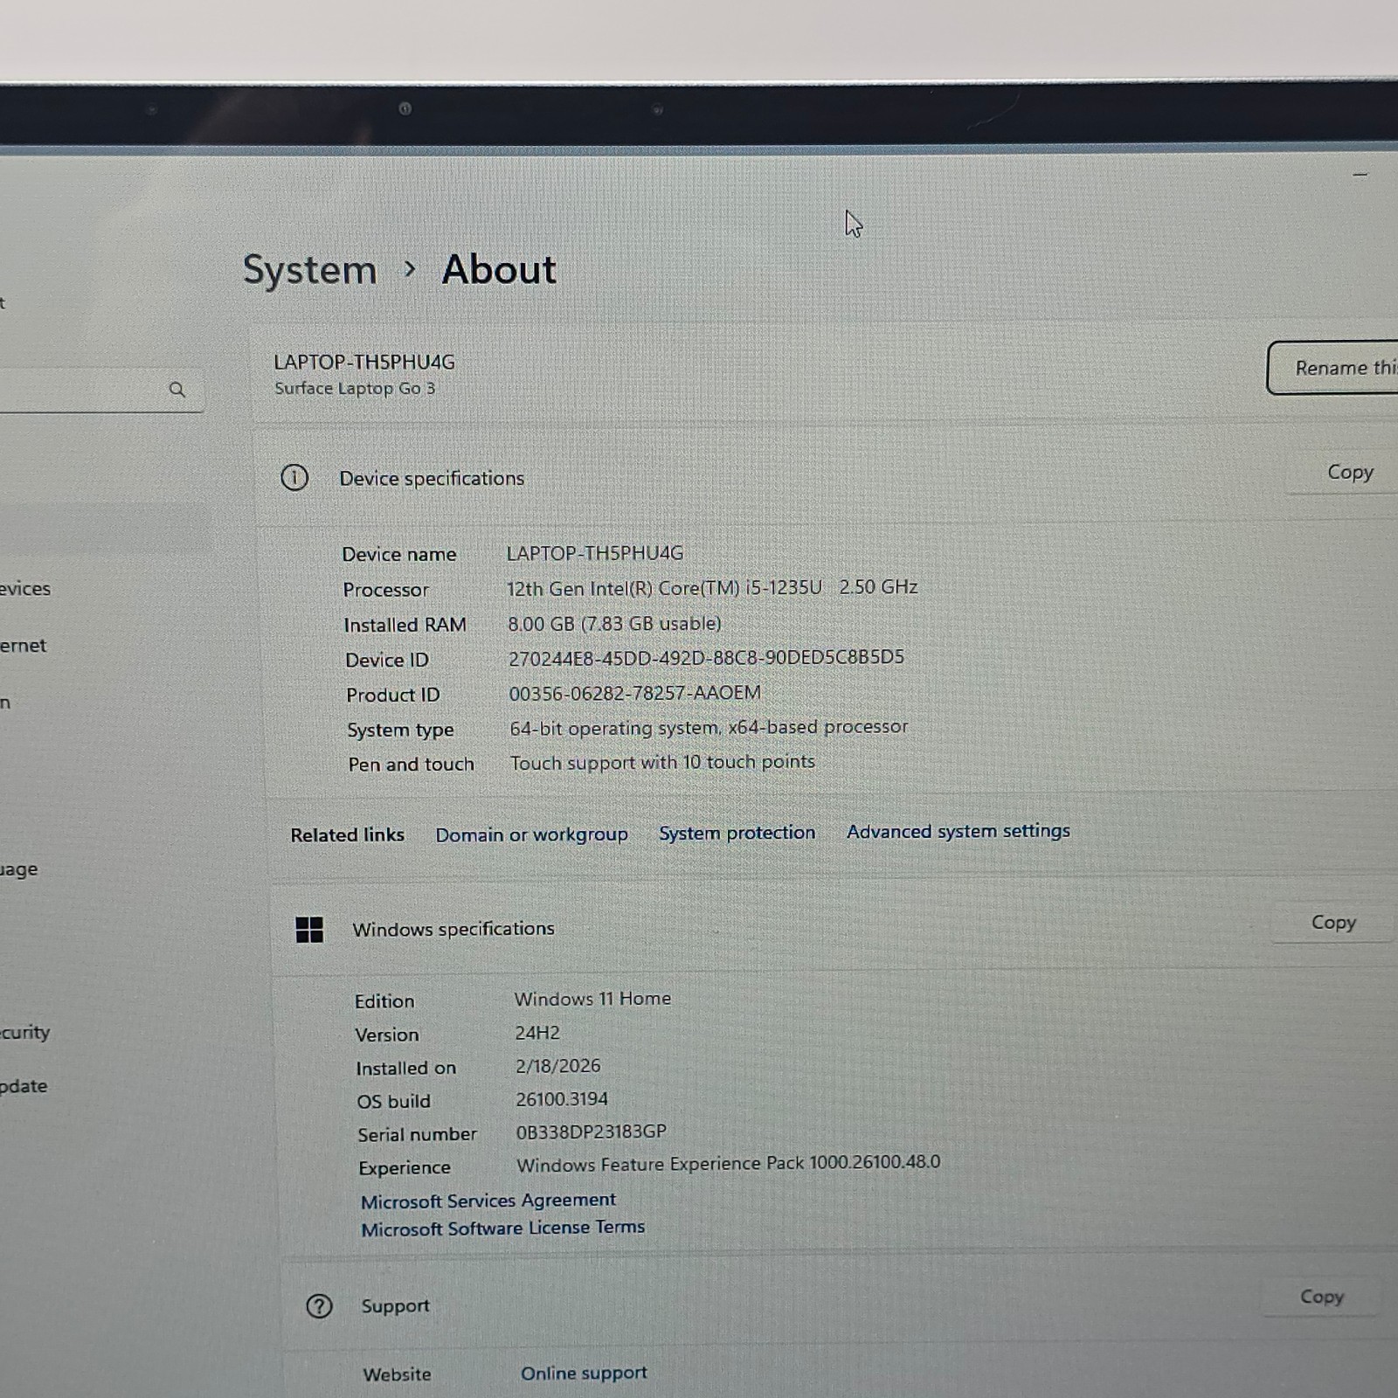The image size is (1398, 1398).
Task: Click the Rename this PC button
Action: [1333, 368]
